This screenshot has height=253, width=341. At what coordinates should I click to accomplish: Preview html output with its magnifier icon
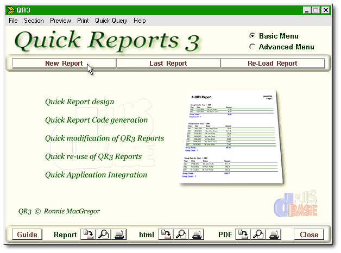point(181,235)
